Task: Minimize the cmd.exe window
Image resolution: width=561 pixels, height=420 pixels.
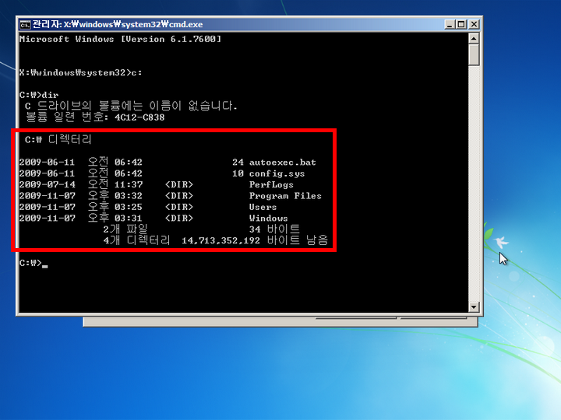Action: click(450, 24)
